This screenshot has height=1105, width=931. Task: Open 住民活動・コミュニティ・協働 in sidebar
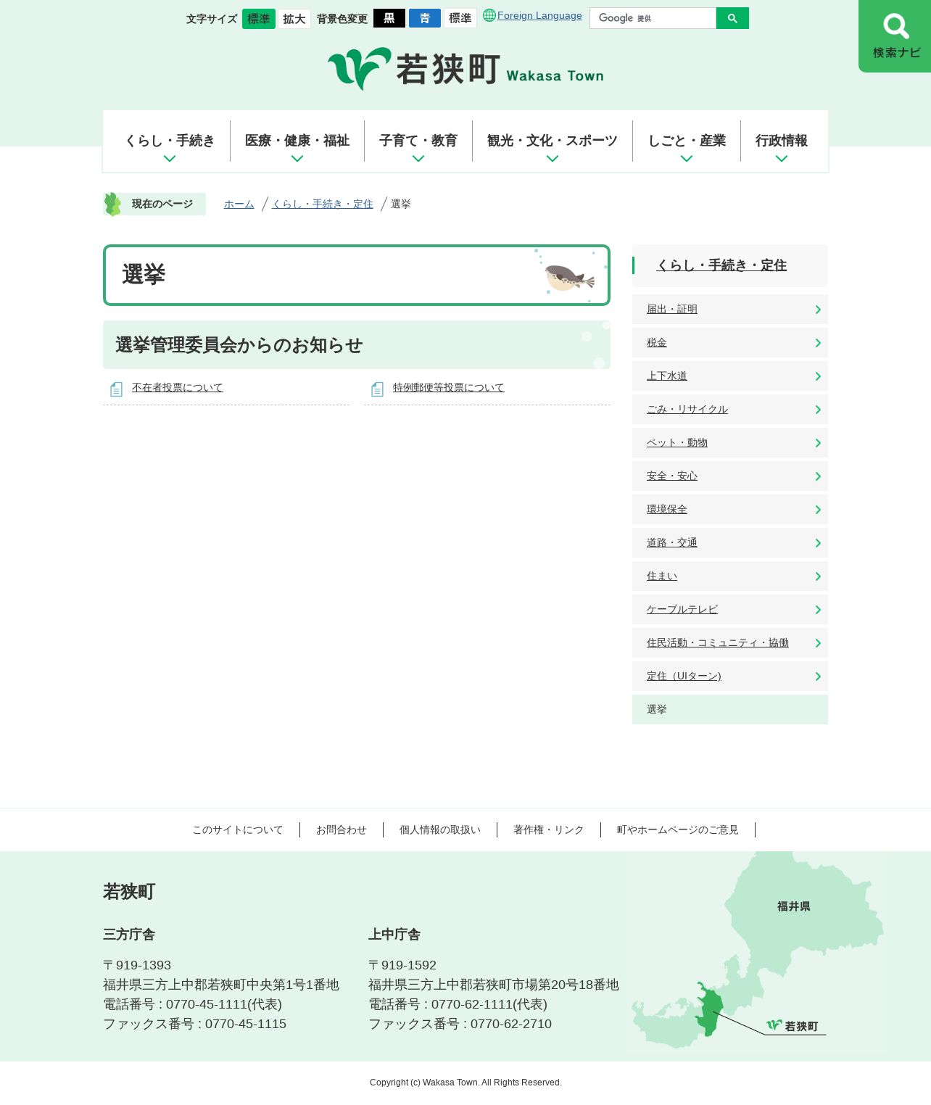(730, 643)
